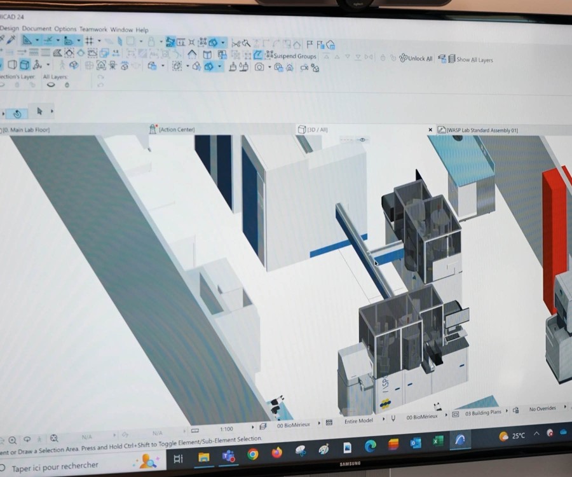The height and width of the screenshot is (477, 572).
Task: Open the Teams app in the taskbar
Action: point(228,454)
